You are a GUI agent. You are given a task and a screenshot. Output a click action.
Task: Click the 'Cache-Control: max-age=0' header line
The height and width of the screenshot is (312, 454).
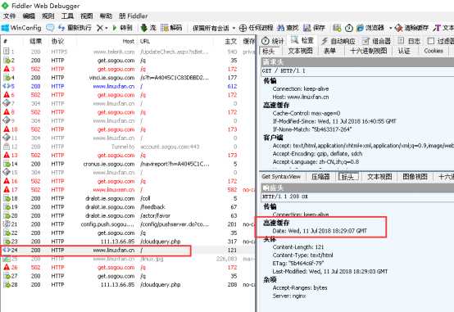coord(306,113)
